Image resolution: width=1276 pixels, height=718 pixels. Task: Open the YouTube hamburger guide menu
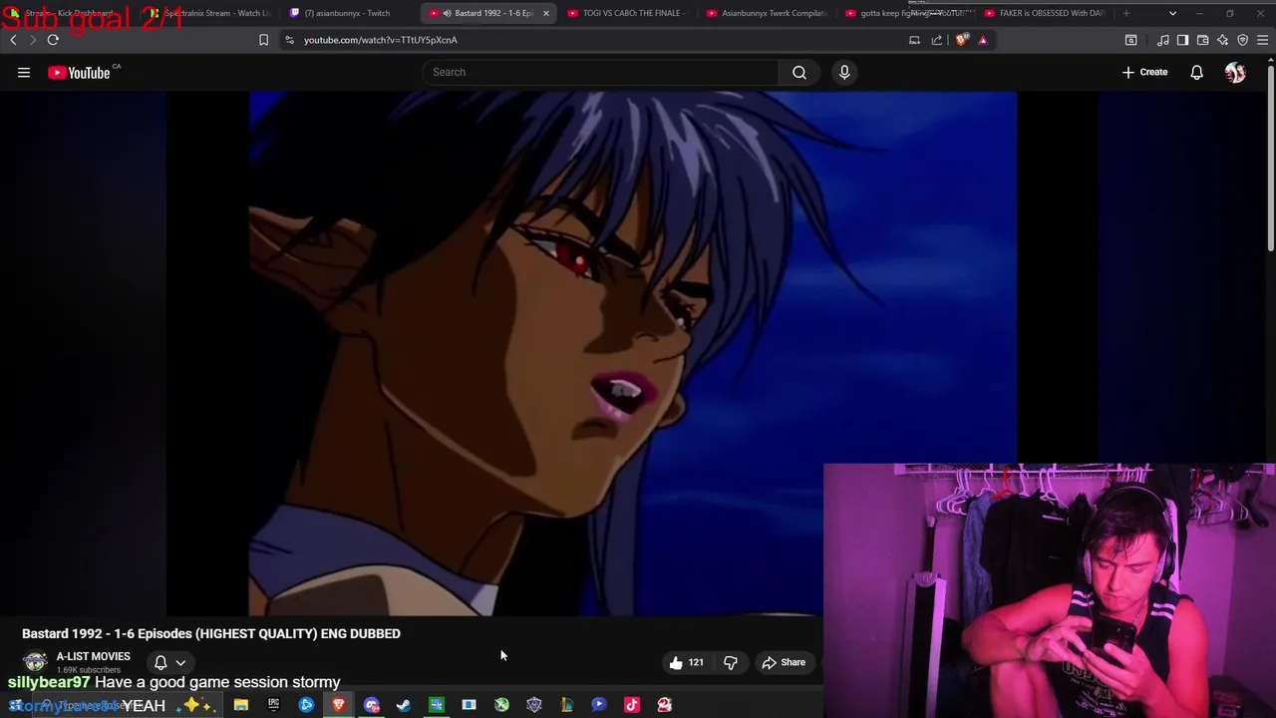pos(24,72)
